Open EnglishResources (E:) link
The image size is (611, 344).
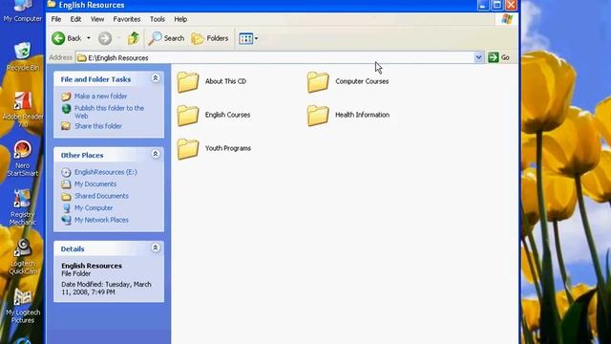point(106,172)
